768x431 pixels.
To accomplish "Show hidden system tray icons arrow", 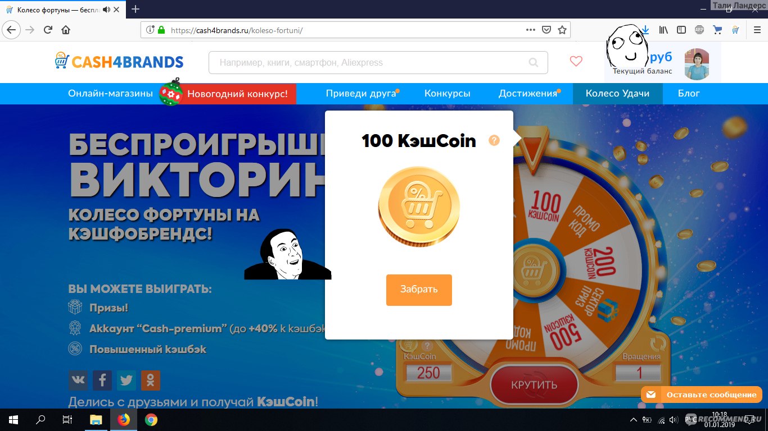I will click(634, 420).
